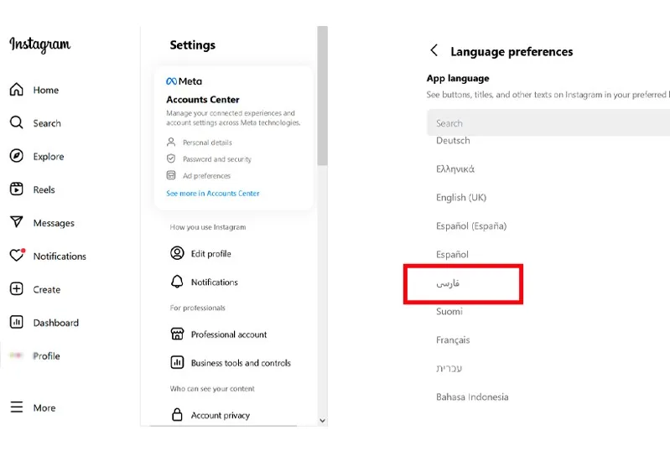Open the Search magnifier in sidebar
Image resolution: width=670 pixels, height=456 pixels.
pyautogui.click(x=16, y=122)
